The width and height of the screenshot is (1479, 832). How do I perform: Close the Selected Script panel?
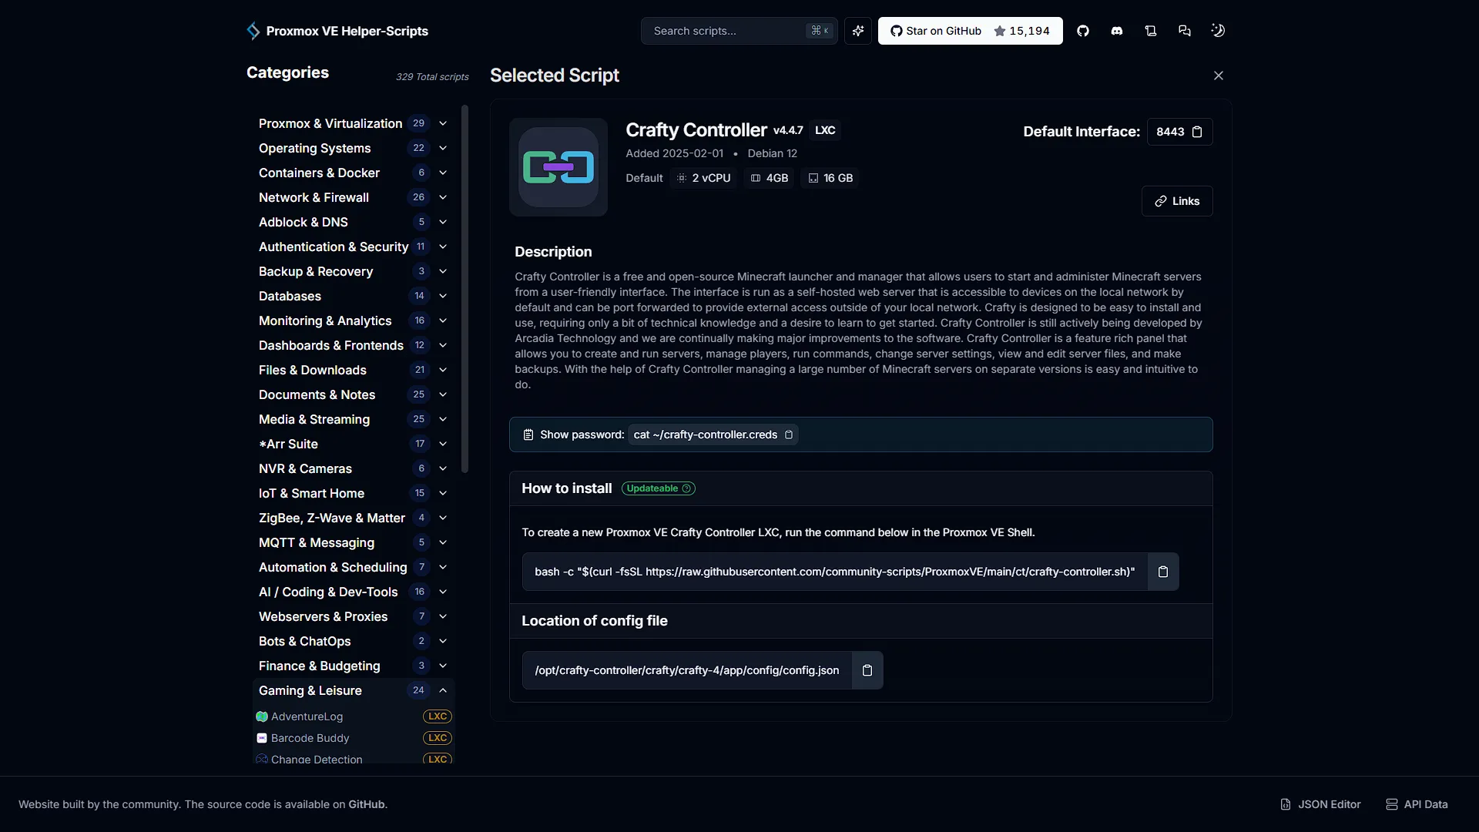point(1219,75)
